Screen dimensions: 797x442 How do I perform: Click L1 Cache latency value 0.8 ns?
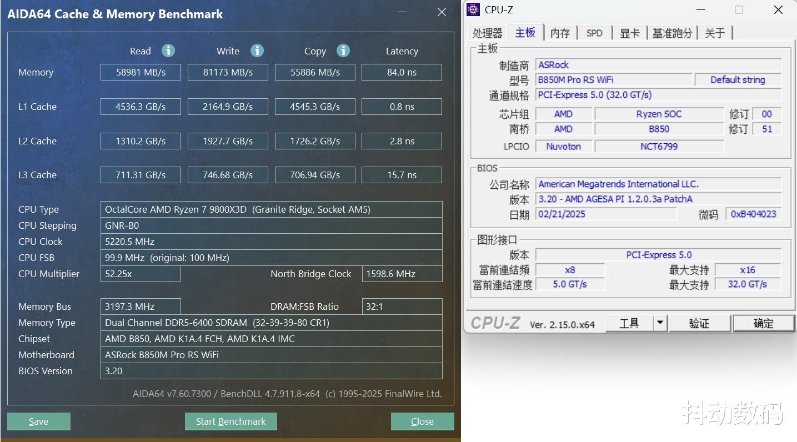point(402,107)
